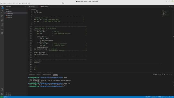Open the Source Control view
174x98 pixels.
2,16
